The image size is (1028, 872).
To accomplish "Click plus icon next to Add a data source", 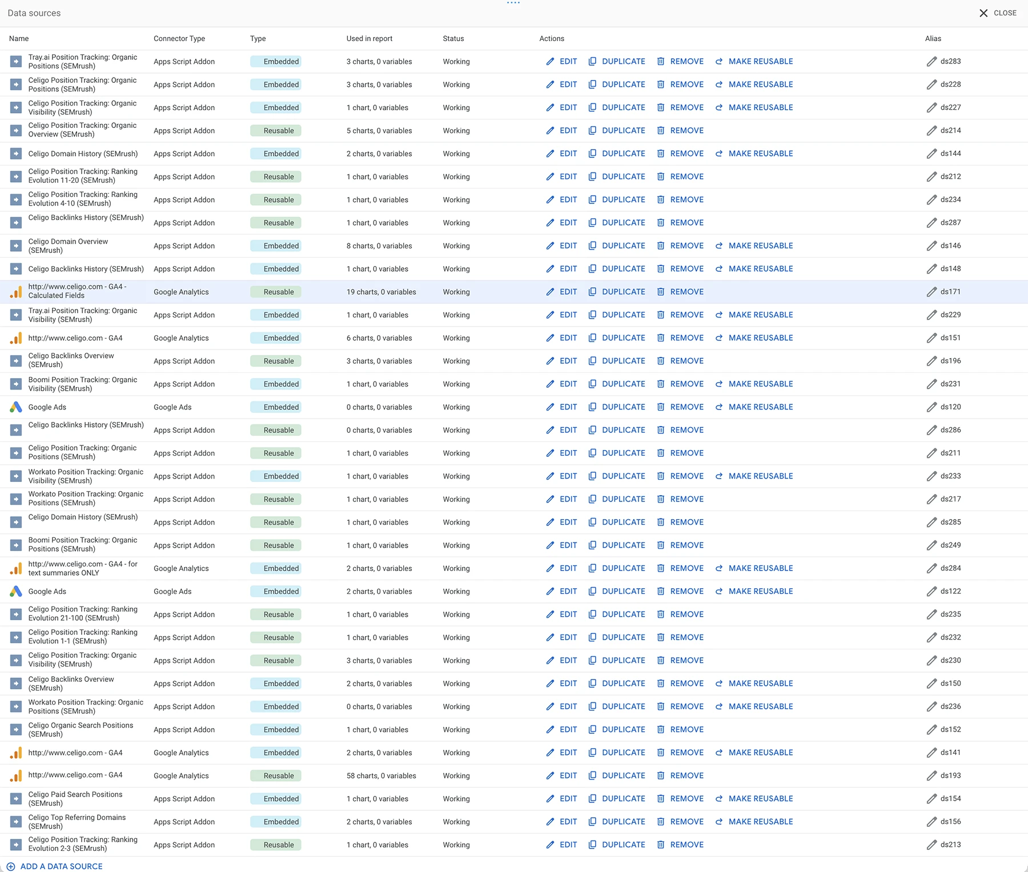I will click(11, 866).
